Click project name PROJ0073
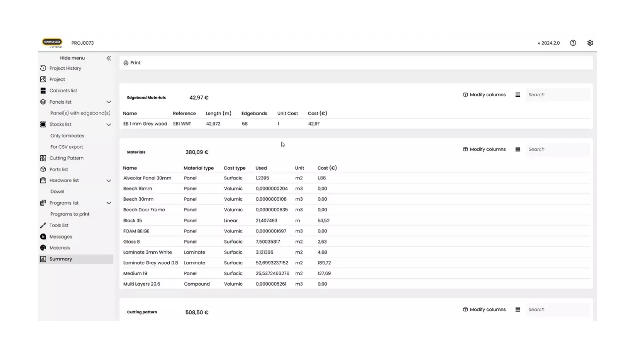Image resolution: width=635 pixels, height=357 pixels. 82,43
